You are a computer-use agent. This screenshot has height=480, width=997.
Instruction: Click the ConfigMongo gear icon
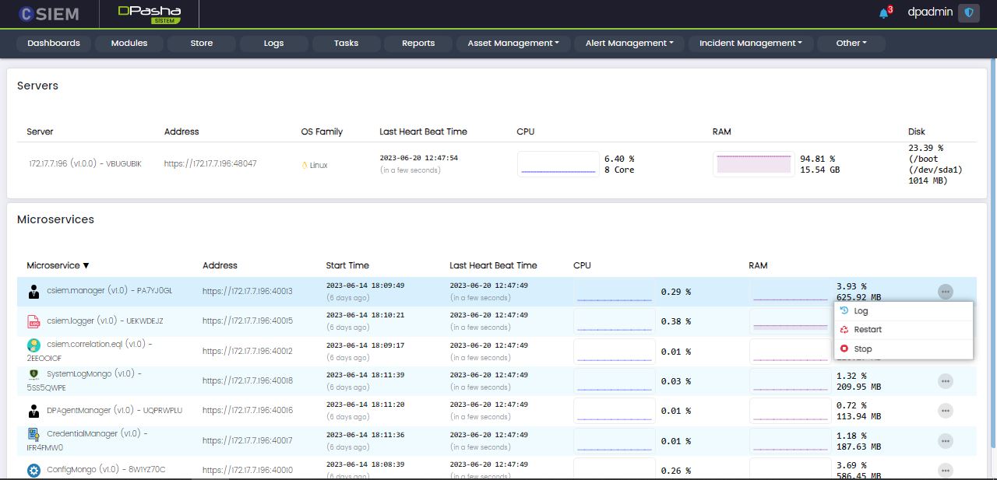[x=33, y=470]
